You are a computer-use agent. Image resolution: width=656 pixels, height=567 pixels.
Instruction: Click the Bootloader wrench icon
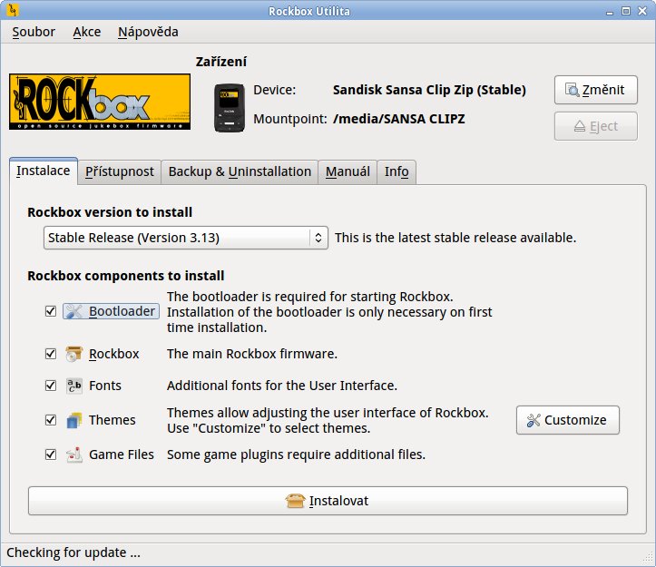coord(74,311)
